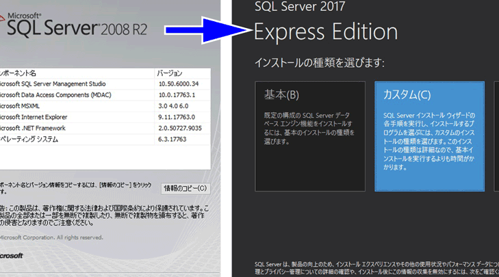Select the Internet Explorer component row
Viewport: 499px width, 277px height.
[x=105, y=117]
